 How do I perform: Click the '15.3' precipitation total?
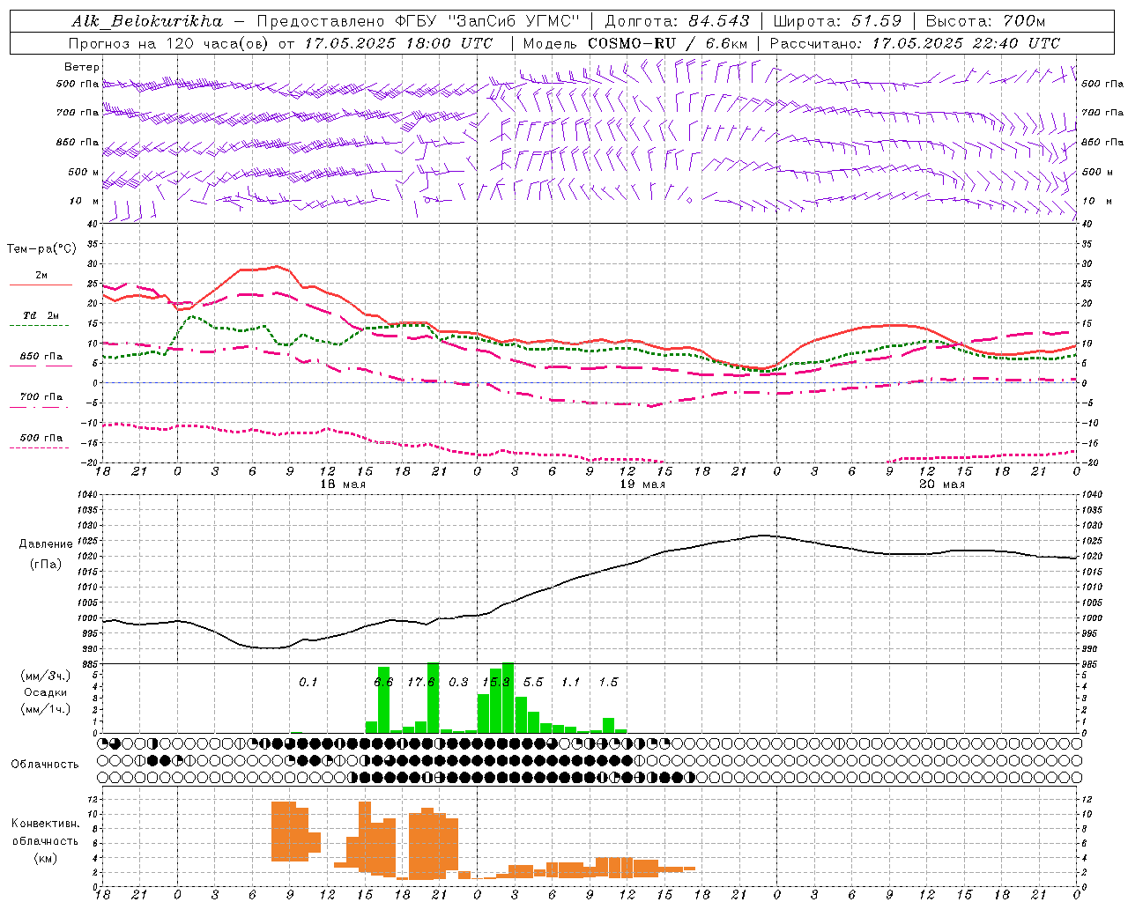click(x=496, y=682)
